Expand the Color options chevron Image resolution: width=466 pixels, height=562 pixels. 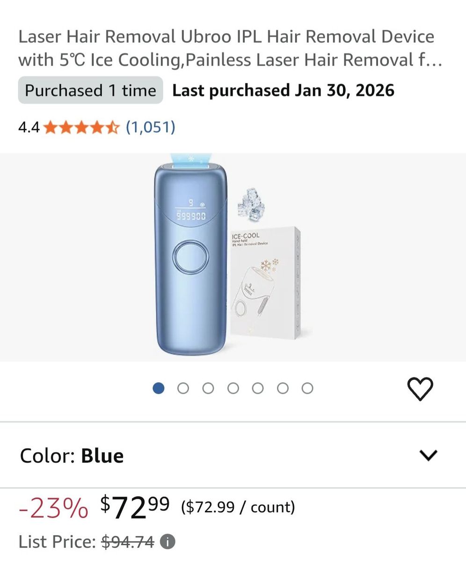pos(429,455)
